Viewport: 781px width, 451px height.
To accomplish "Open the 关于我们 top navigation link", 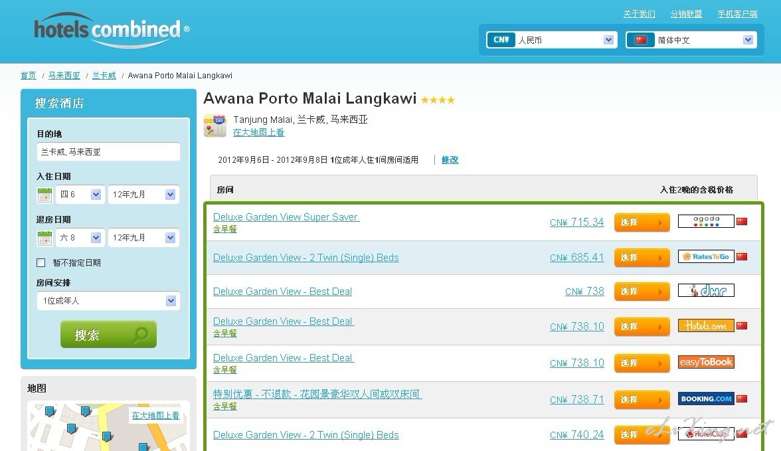I will pyautogui.click(x=639, y=14).
